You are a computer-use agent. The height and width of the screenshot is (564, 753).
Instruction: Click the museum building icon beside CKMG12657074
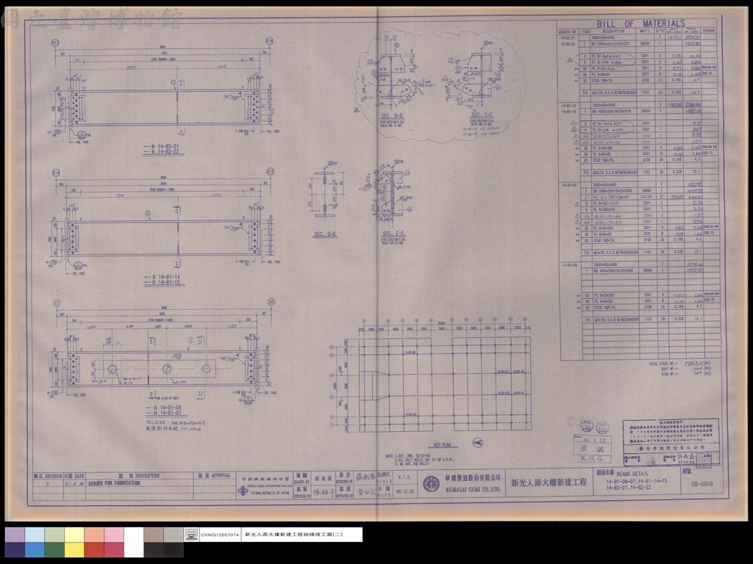tap(192, 535)
